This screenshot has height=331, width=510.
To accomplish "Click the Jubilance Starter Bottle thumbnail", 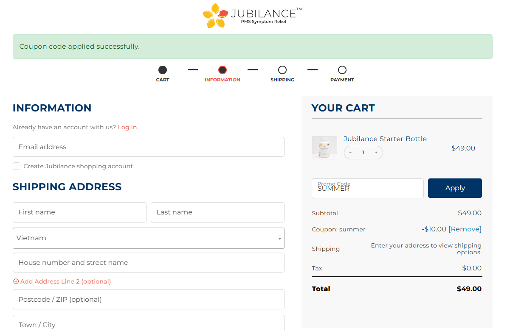I will (324, 147).
